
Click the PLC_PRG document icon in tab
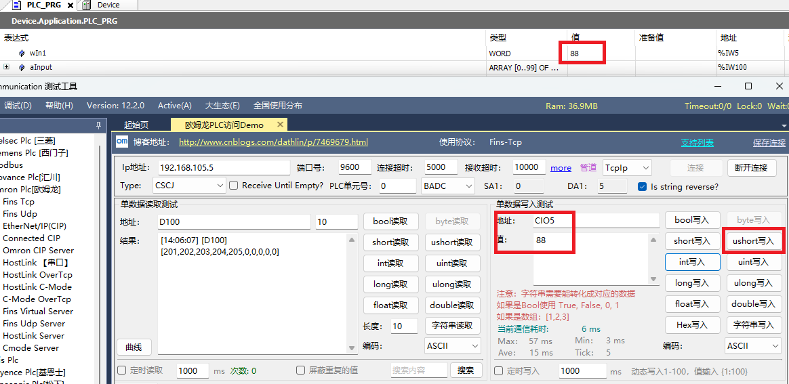[x=17, y=5]
